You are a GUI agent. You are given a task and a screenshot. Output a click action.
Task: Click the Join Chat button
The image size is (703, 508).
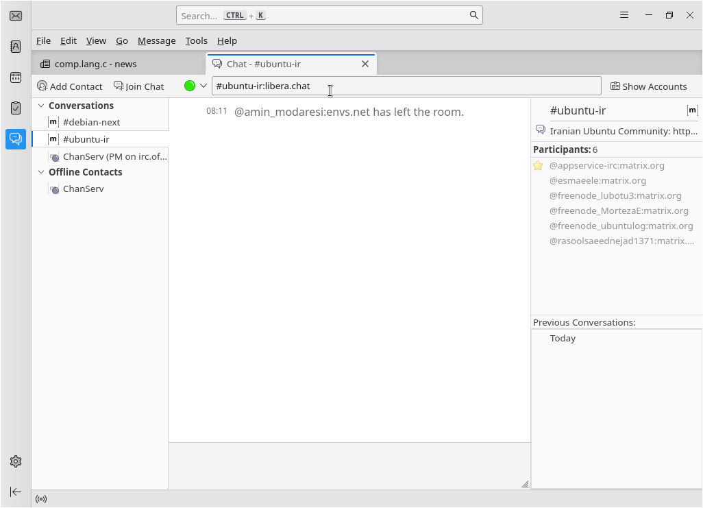click(139, 86)
